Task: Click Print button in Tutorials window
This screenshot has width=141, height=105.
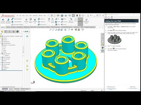Action: (x=112, y=17)
